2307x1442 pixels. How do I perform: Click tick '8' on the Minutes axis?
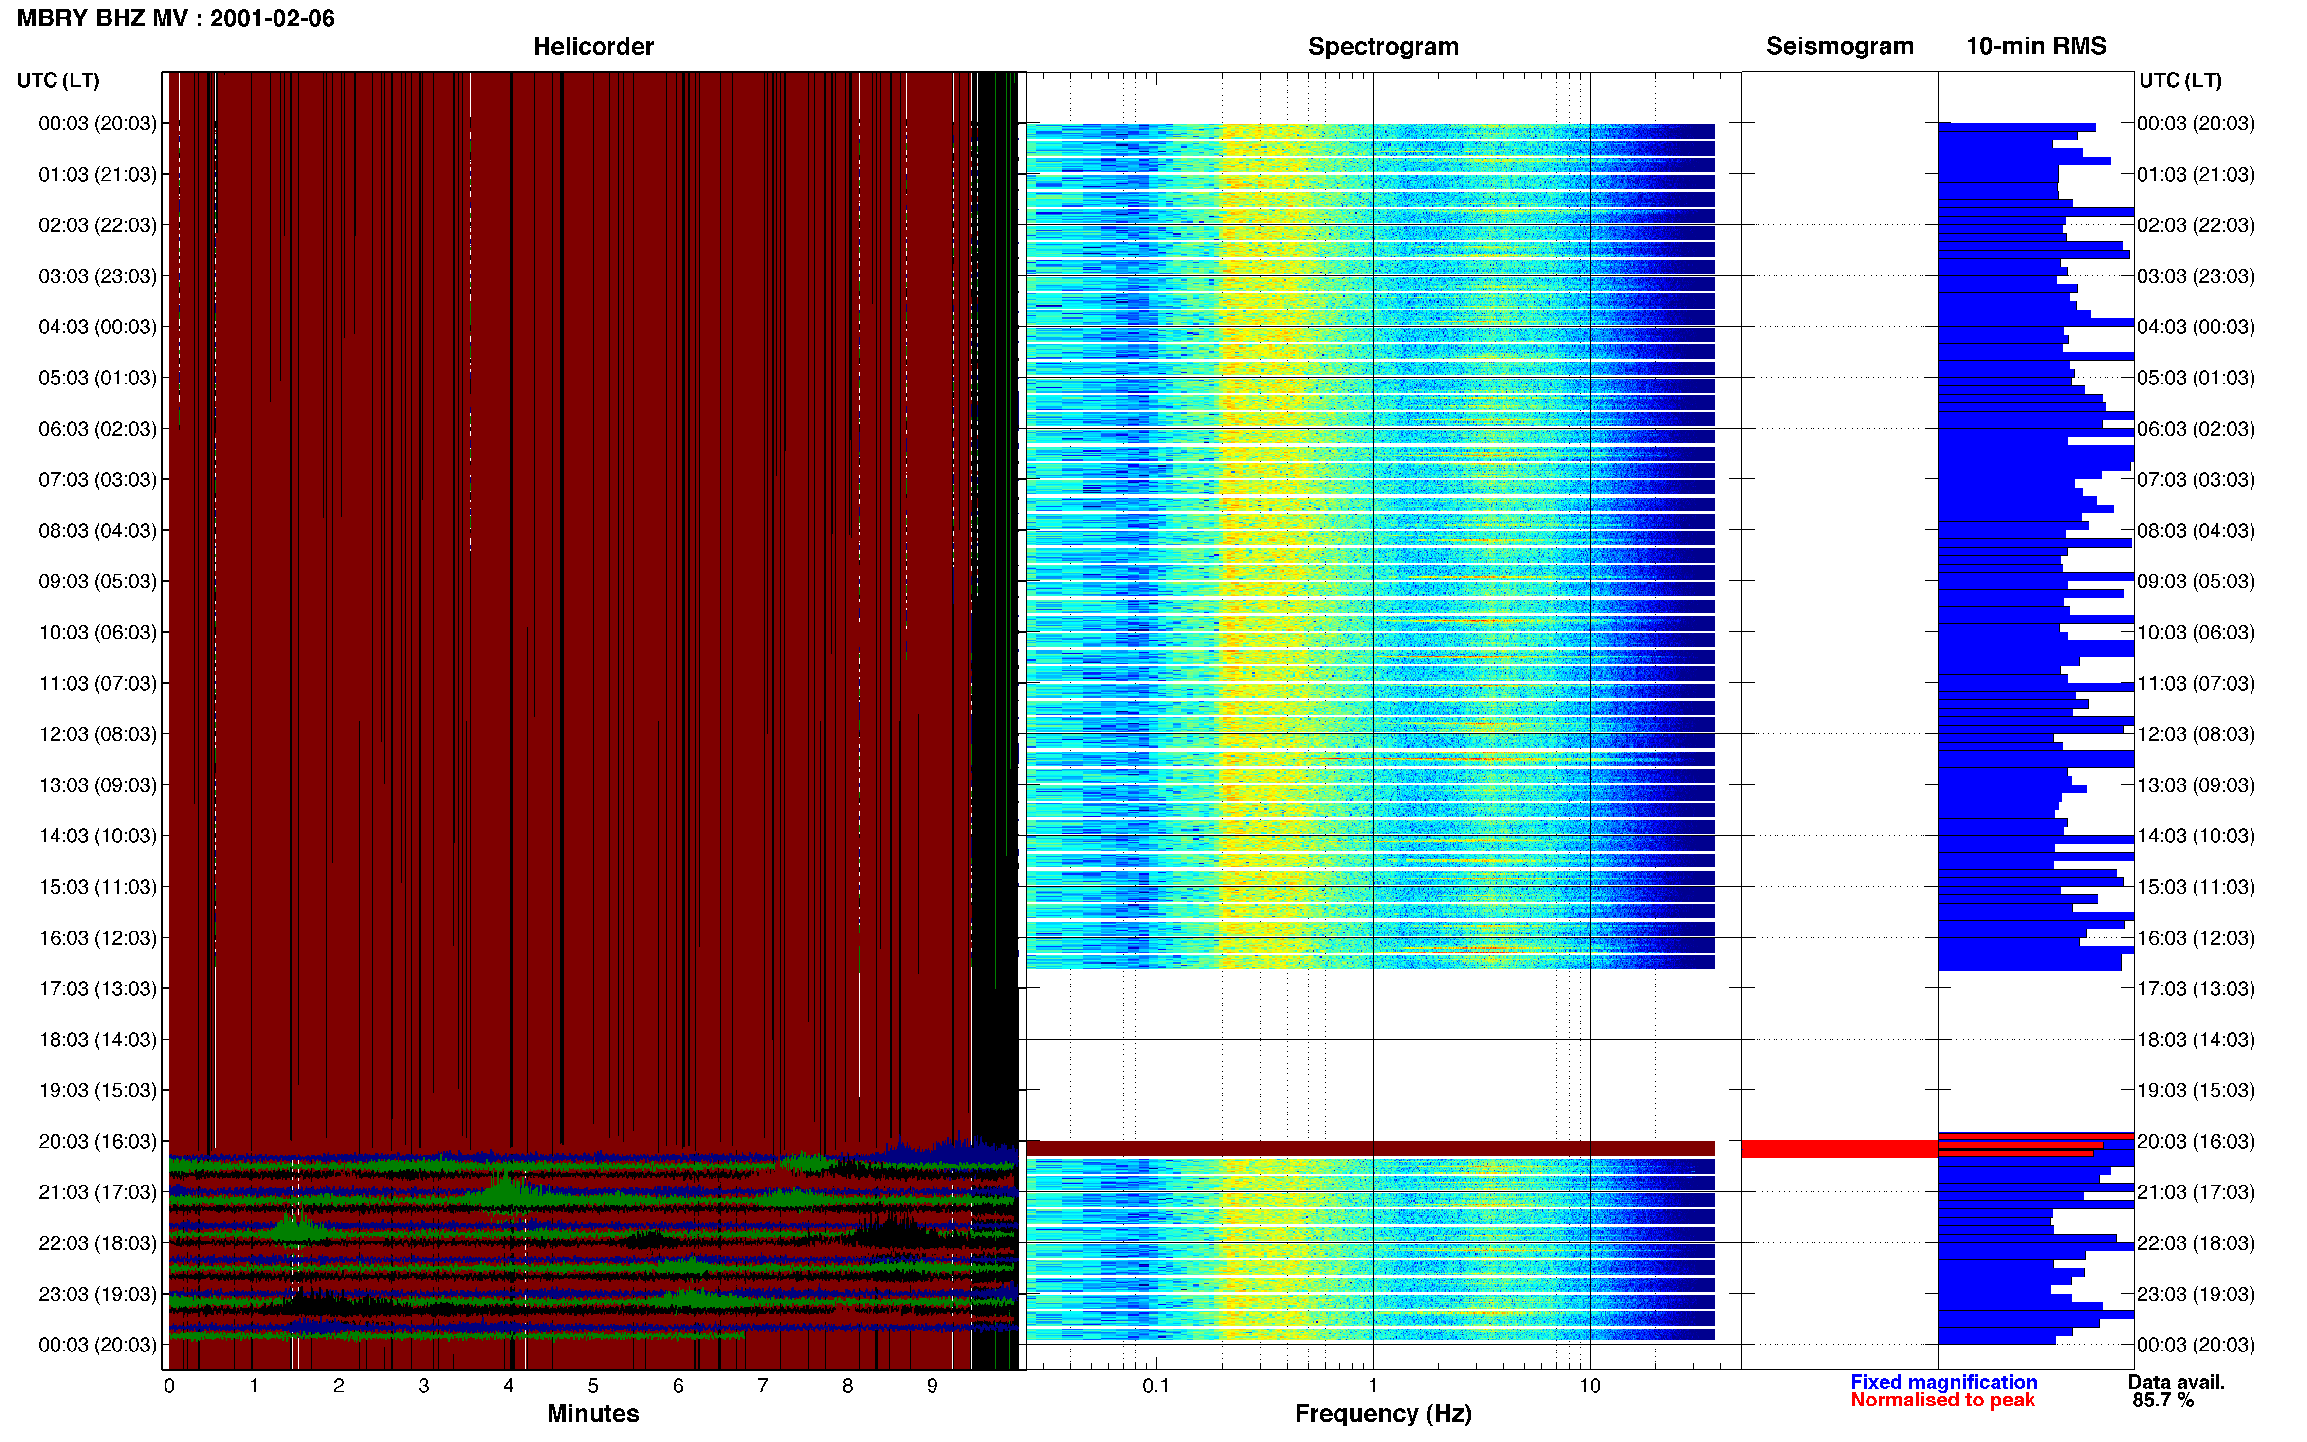click(x=848, y=1387)
